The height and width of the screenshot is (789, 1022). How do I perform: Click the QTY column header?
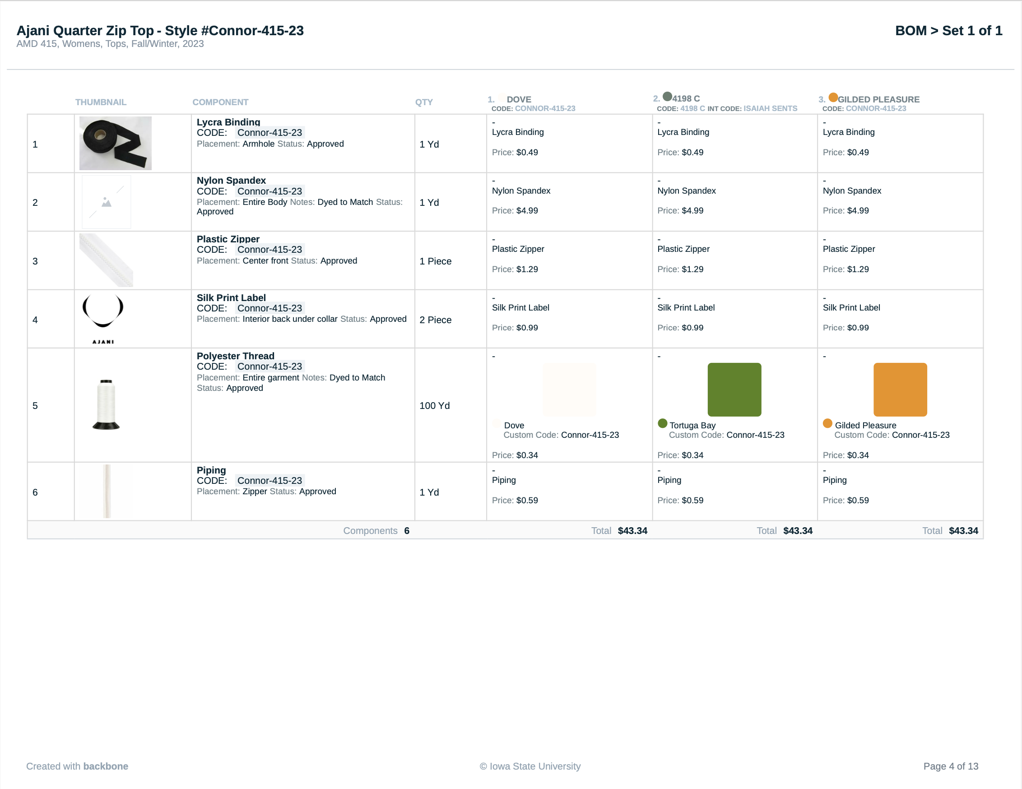pyautogui.click(x=424, y=102)
